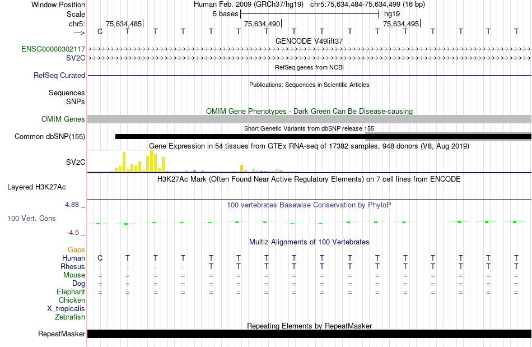Click the 75,634,490 position marker
The image size is (532, 347).
262,24
